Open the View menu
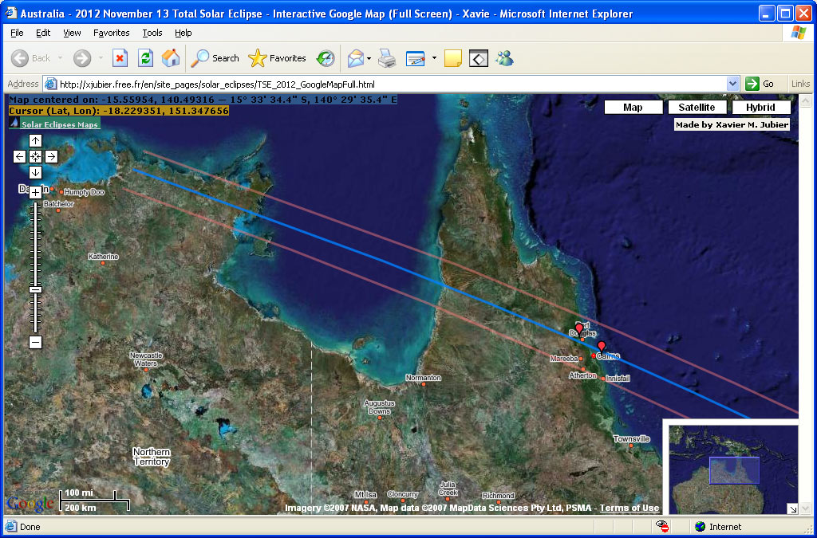 72,33
